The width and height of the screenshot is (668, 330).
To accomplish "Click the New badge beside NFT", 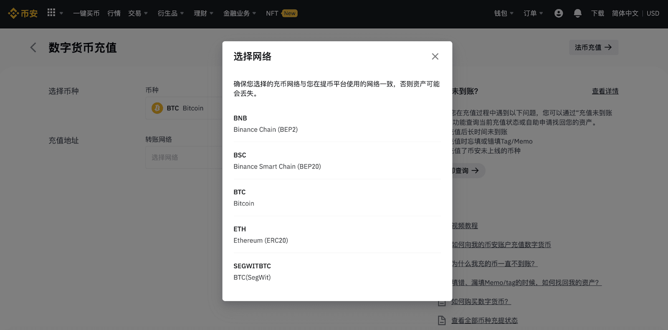I will 289,13.
